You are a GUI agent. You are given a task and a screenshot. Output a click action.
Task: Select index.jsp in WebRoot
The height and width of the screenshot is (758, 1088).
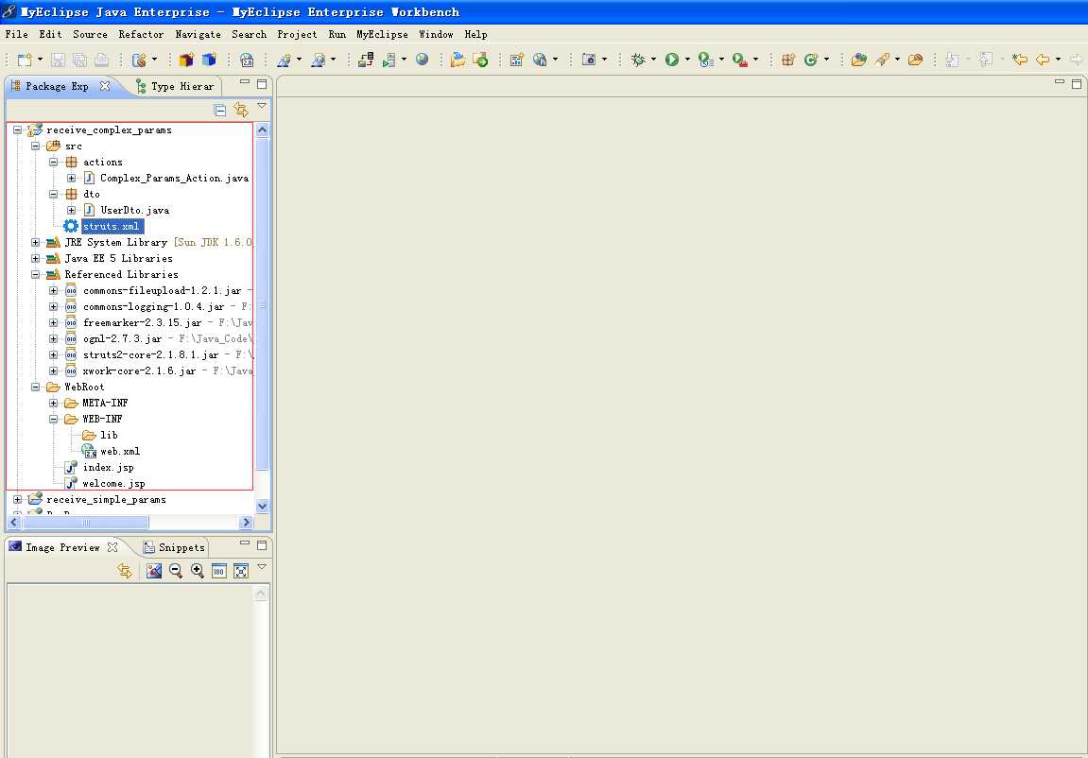(109, 468)
